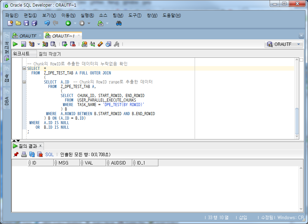Run statement with green play icon
The width and height of the screenshot is (308, 224).
15,44
